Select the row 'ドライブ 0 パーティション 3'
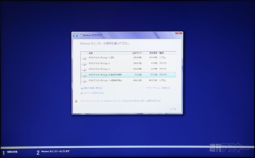This screenshot has height=158, width=255. [x=128, y=69]
